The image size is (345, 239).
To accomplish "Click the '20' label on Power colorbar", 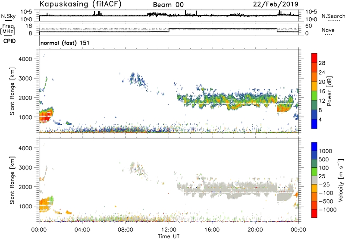I will click(322, 82).
